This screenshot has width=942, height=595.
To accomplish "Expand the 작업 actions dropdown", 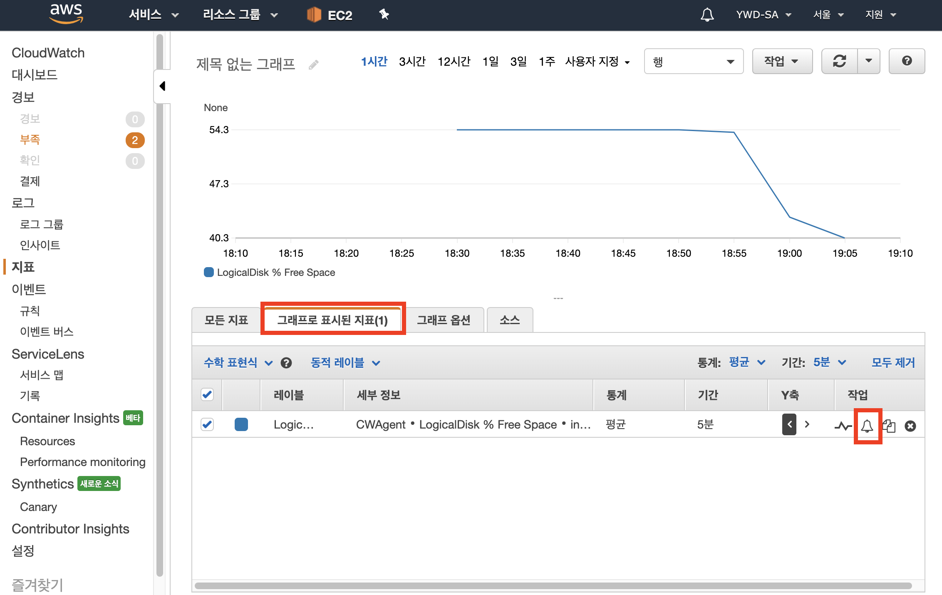I will (x=782, y=61).
